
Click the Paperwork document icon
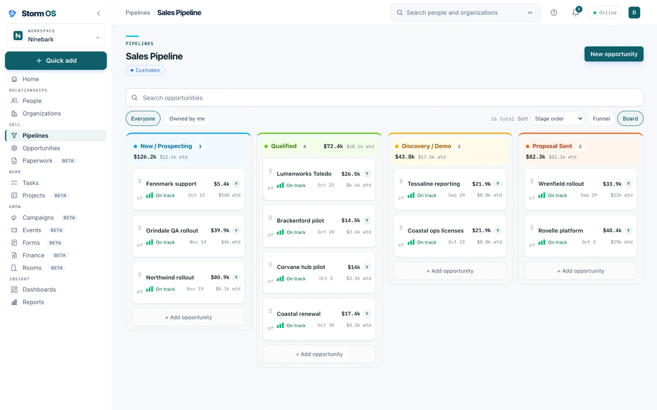coord(14,161)
